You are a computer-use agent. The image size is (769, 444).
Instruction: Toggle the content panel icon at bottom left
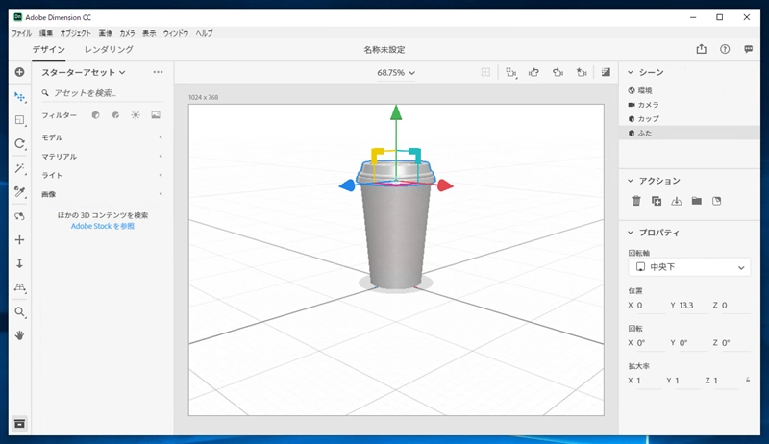[19, 424]
